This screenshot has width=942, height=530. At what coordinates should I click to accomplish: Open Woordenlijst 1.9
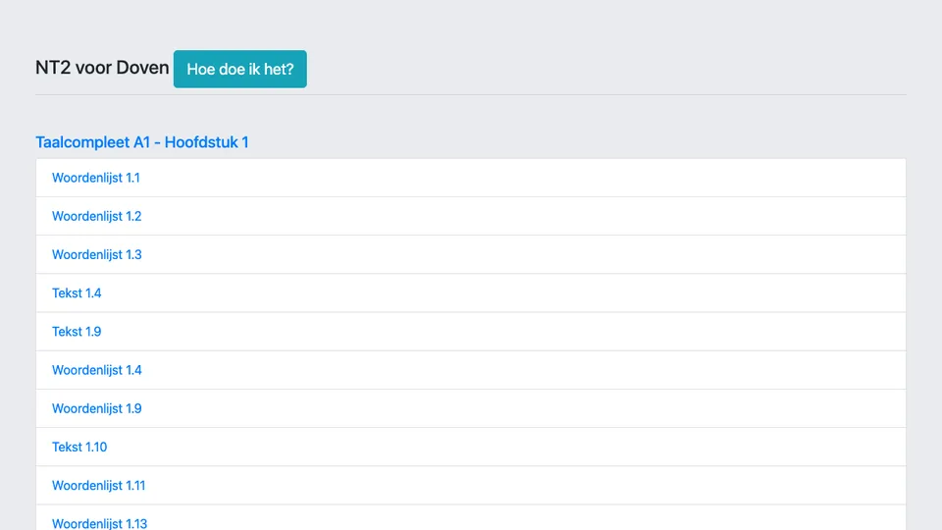[97, 408]
